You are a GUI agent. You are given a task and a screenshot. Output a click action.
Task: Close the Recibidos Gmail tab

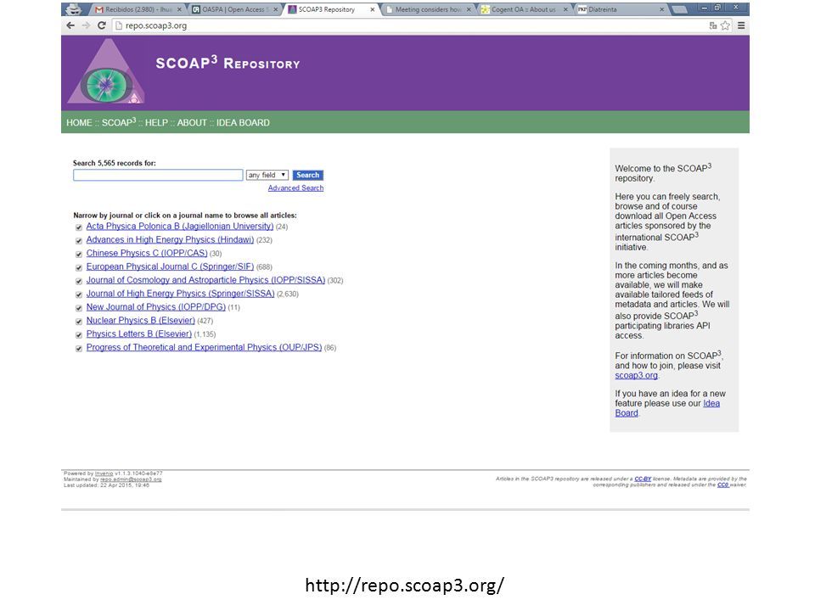click(x=179, y=9)
